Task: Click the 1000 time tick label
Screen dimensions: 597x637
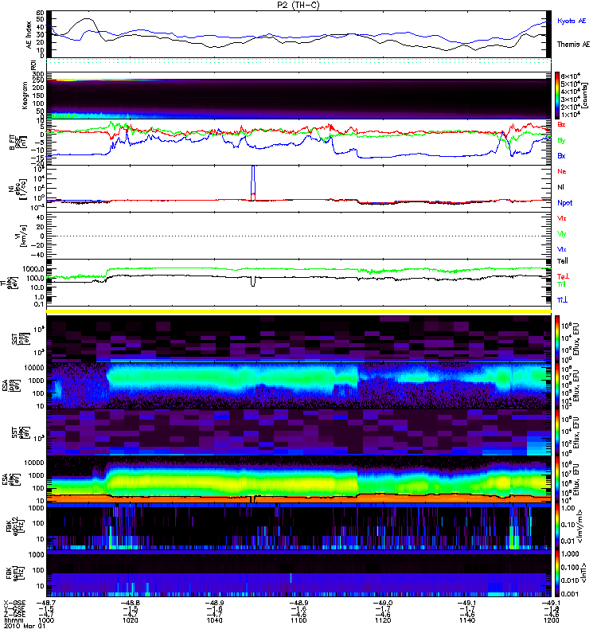Action: tap(46, 620)
